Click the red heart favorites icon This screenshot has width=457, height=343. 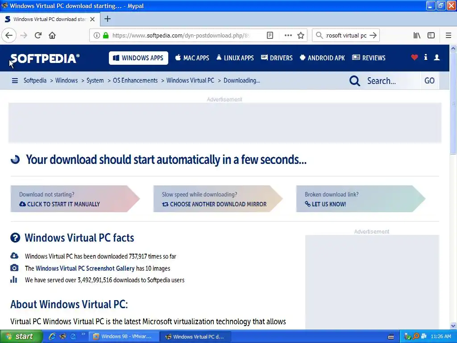click(415, 58)
